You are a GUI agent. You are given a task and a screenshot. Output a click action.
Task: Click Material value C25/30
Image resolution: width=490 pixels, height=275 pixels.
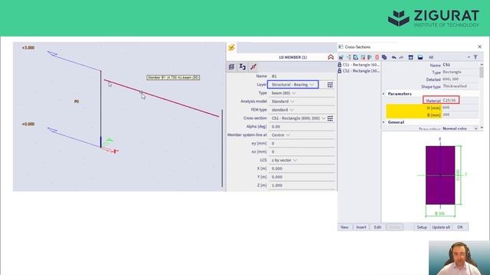tap(450, 100)
